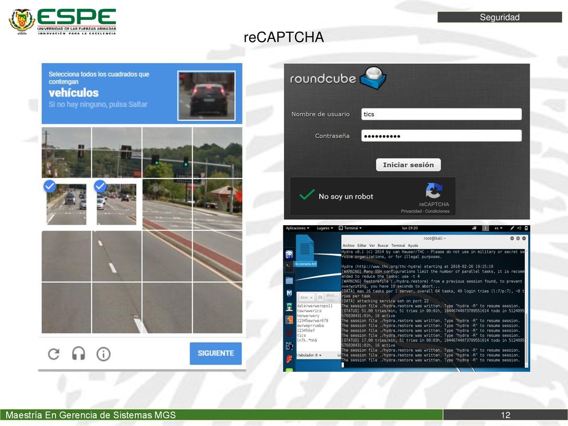
Task: Click the line 12345ewrwer678 in editor
Action: (313, 321)
